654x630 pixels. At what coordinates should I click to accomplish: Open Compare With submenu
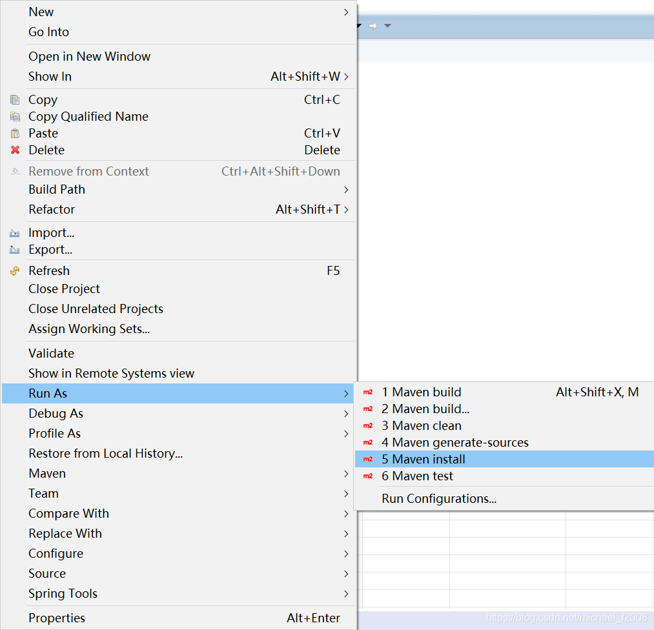179,513
